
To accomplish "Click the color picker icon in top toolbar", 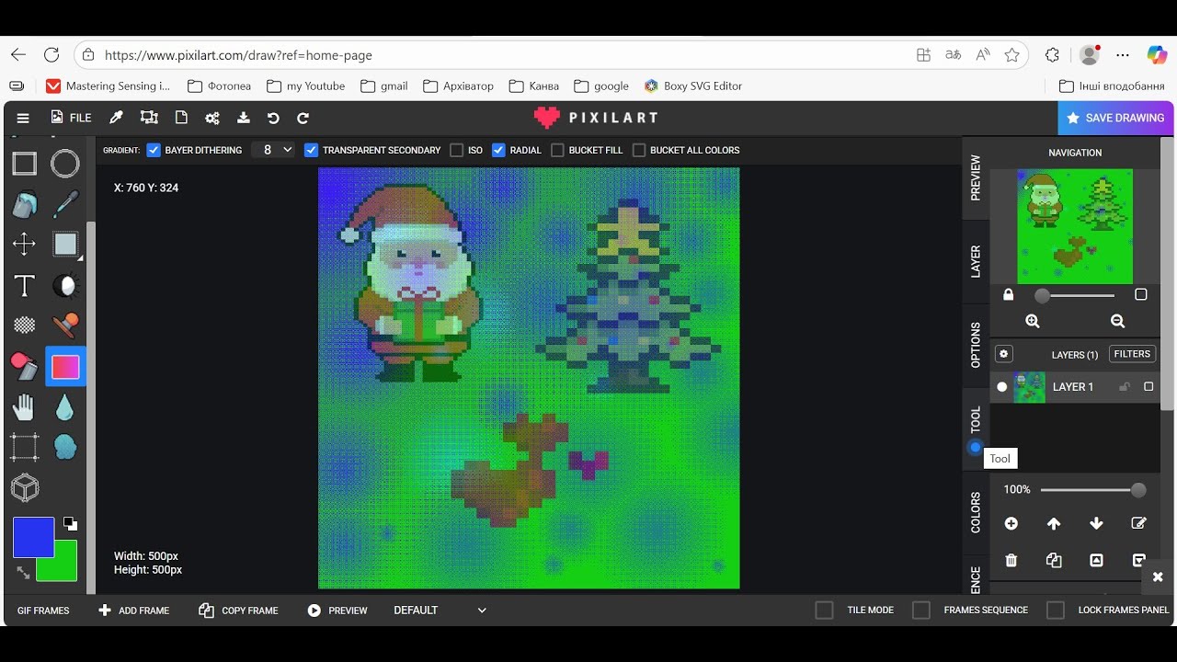I will point(116,118).
